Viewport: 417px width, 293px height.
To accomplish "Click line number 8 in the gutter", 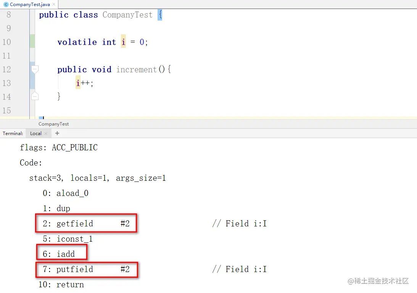I will click(8, 14).
